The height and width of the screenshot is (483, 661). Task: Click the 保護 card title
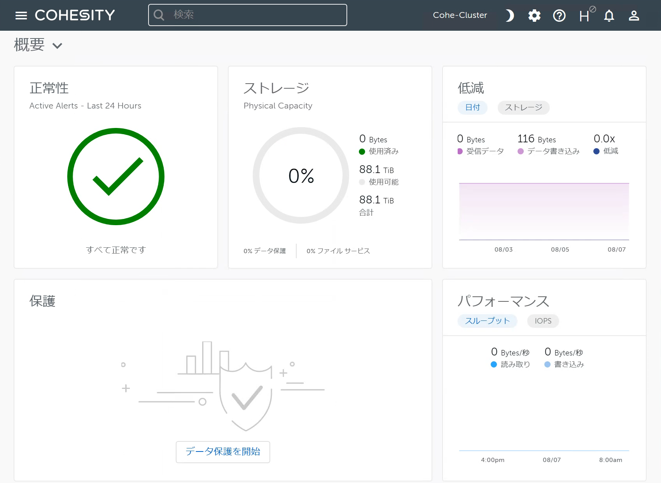coord(42,301)
